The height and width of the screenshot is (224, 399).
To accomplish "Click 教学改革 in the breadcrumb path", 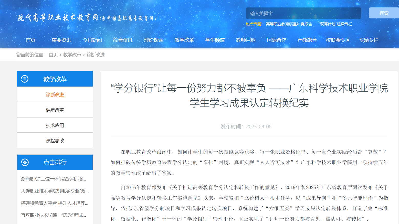I will pos(72,55).
